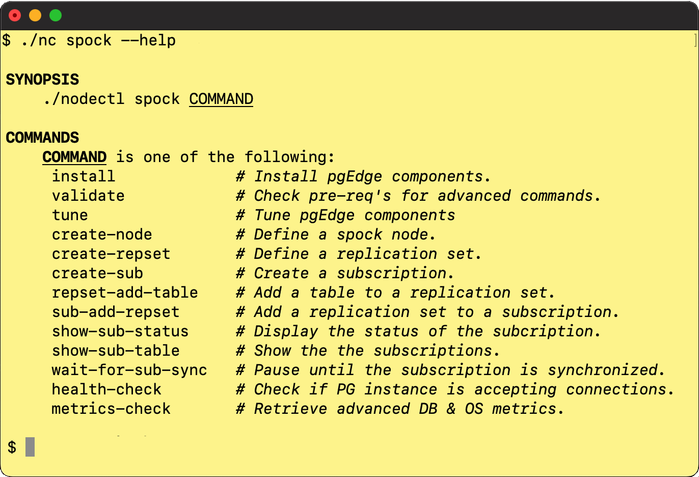
Task: Click the underlined COMMAND in the synopsis line
Action: pyautogui.click(x=221, y=99)
